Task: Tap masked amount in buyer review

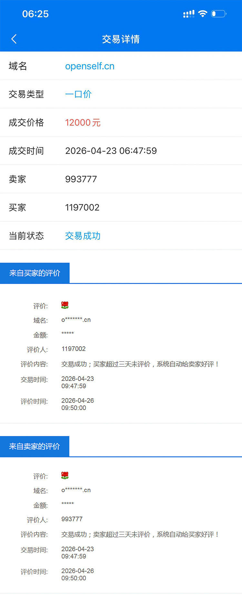Action: (x=68, y=333)
